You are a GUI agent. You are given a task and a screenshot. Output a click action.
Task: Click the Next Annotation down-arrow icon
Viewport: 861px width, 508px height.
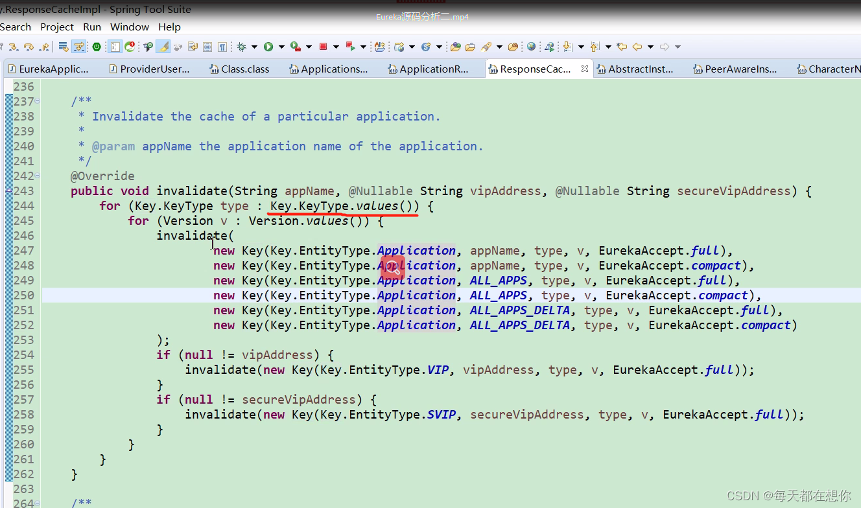pyautogui.click(x=568, y=47)
